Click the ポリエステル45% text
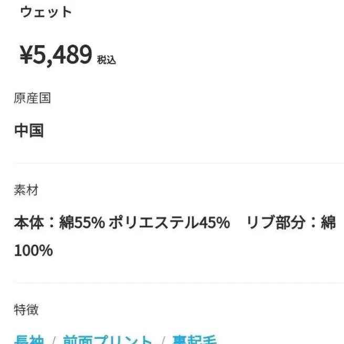Image resolution: width=344 pixels, height=344 pixels. coord(169,223)
